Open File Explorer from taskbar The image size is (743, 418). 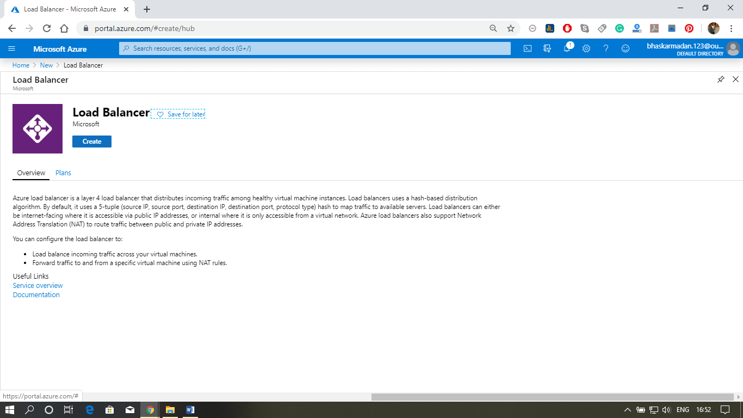point(170,410)
